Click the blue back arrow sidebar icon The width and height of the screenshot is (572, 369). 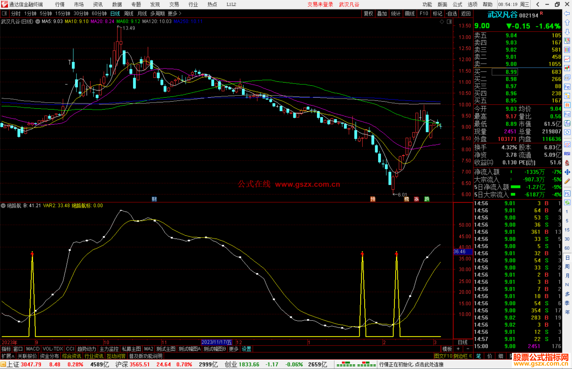(567, 13)
